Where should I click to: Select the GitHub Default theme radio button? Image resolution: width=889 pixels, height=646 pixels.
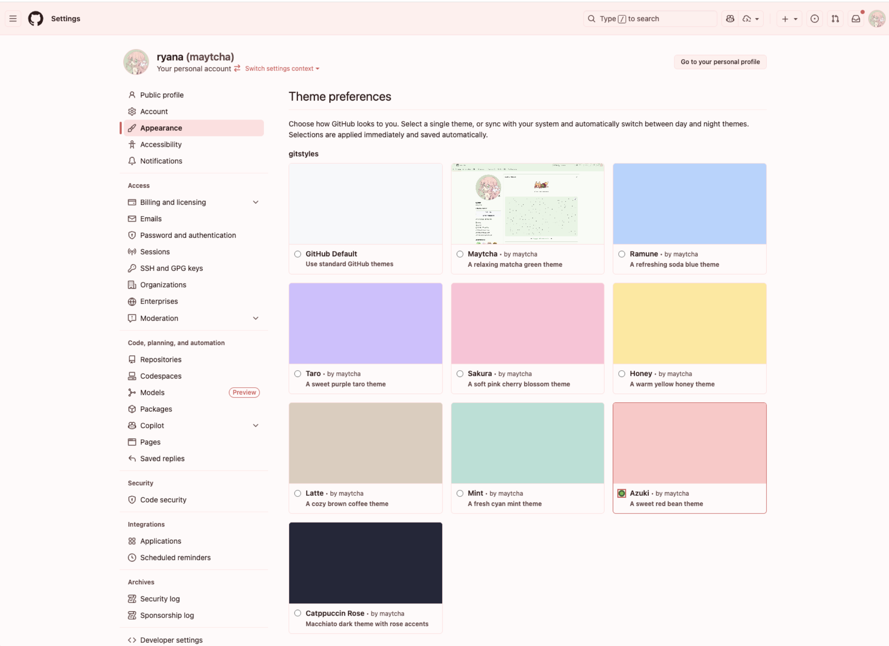tap(298, 254)
